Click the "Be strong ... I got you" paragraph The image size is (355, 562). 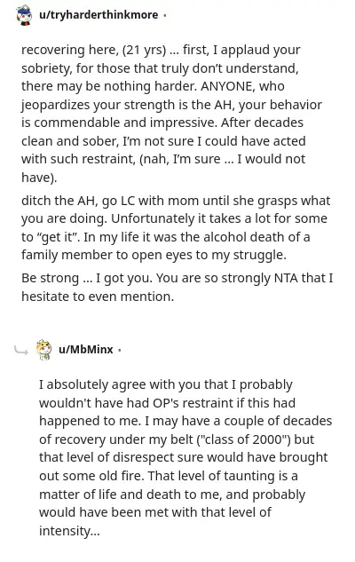pos(177,287)
